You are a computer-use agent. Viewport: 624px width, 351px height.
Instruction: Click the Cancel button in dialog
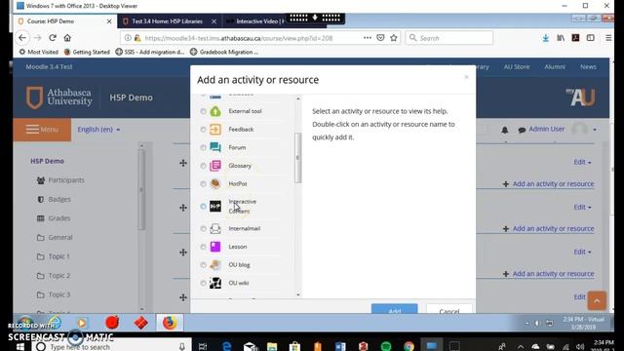click(449, 309)
